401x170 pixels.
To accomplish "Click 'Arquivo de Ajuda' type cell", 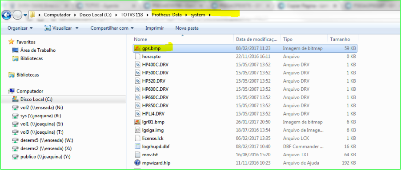I will [301, 162].
